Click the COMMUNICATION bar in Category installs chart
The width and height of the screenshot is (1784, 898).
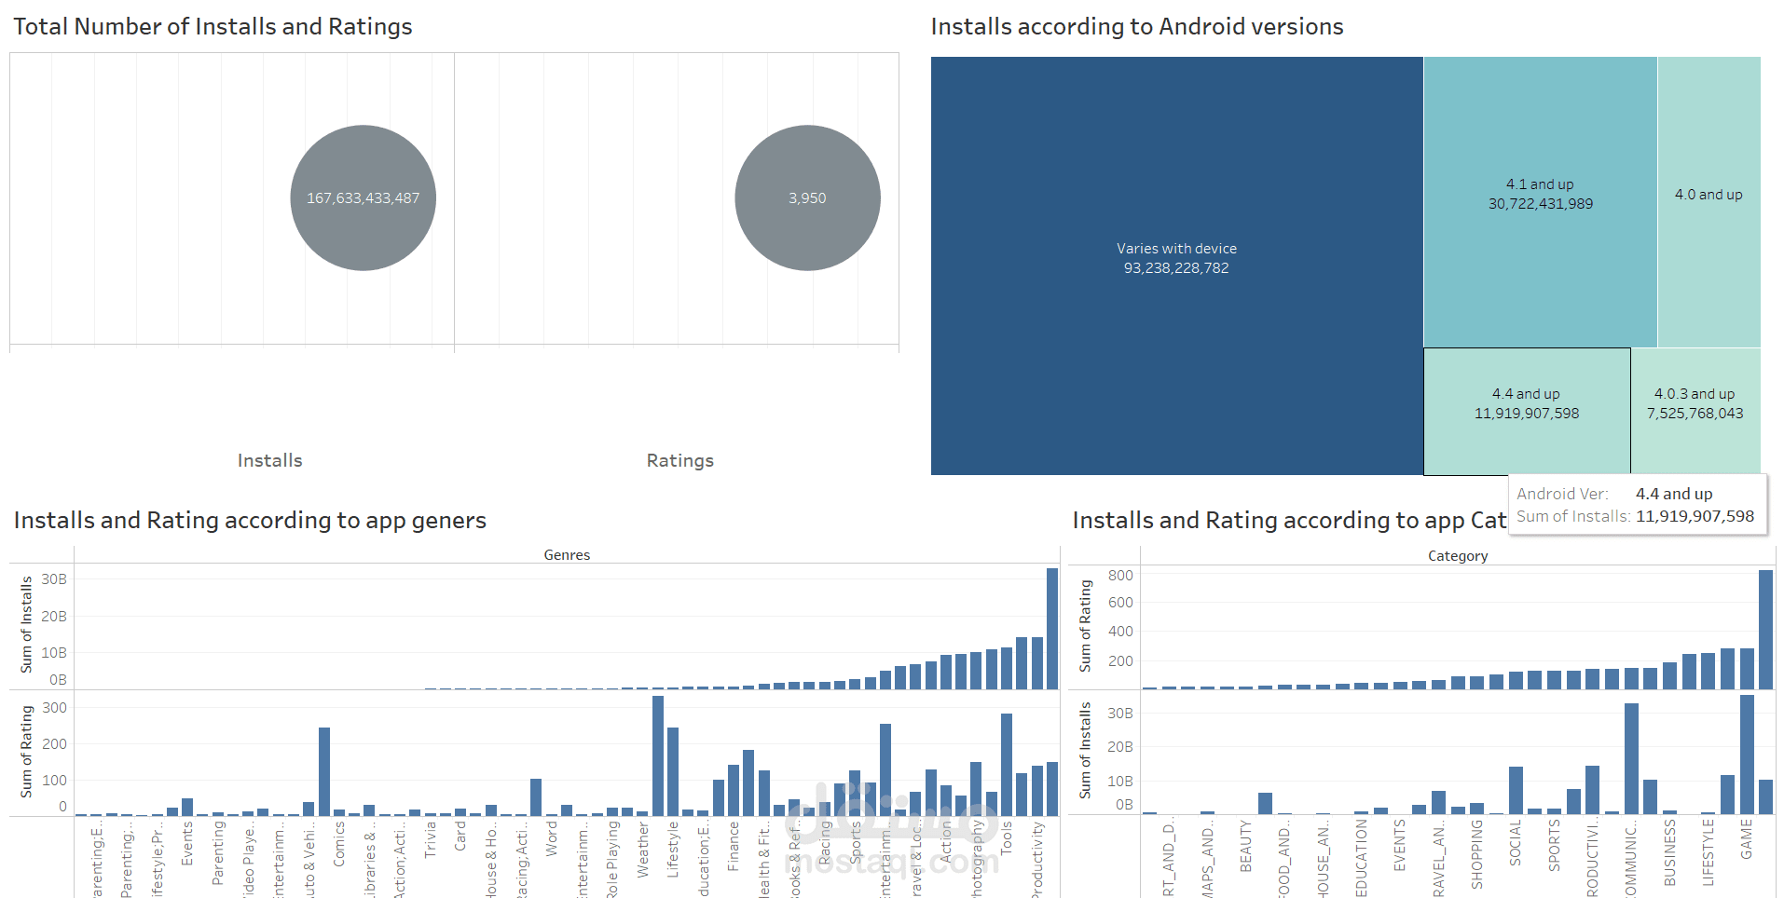click(1631, 758)
